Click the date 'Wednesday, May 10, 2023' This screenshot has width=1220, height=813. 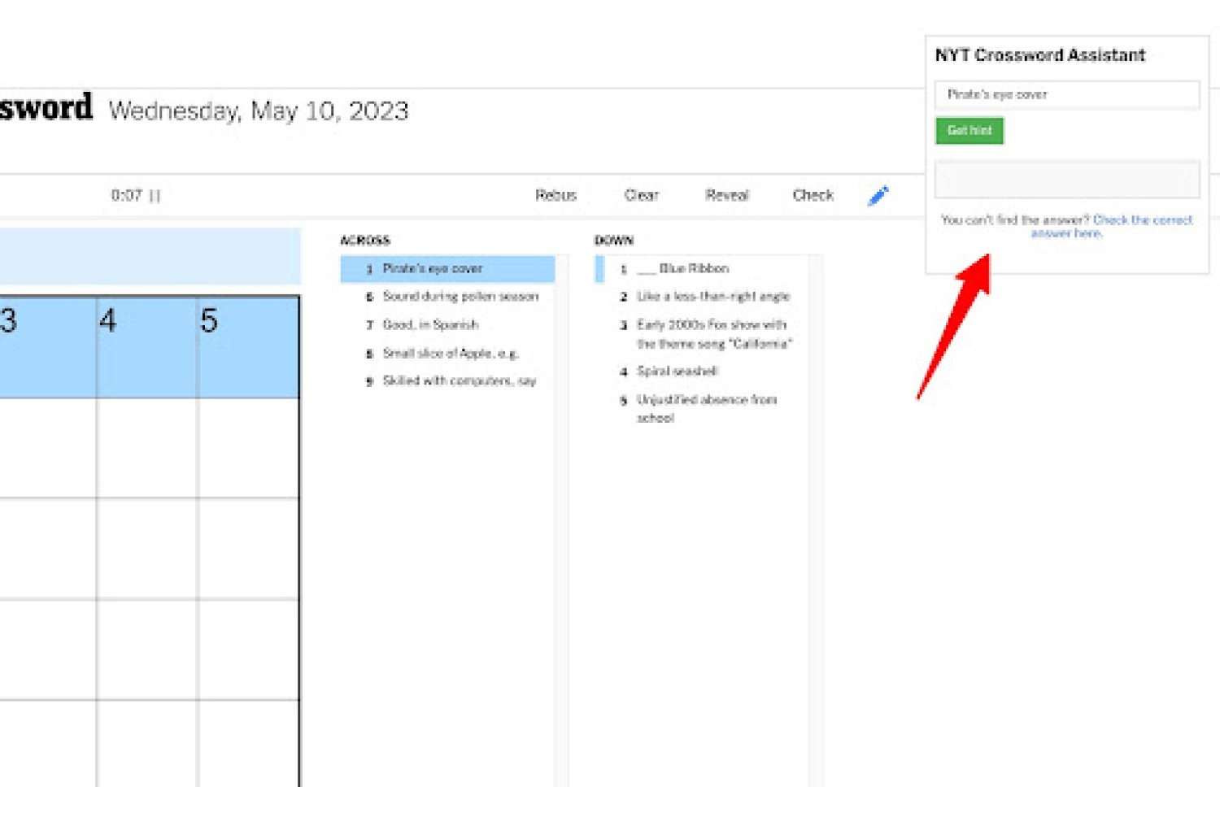(x=259, y=111)
